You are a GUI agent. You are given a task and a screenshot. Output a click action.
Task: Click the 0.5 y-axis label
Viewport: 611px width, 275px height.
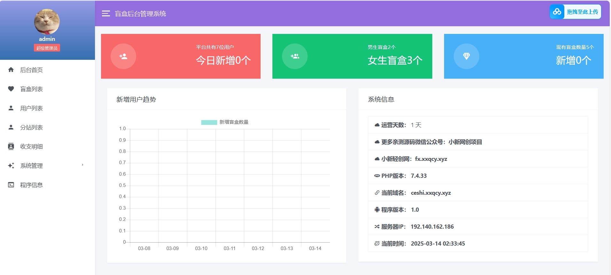pos(122,185)
